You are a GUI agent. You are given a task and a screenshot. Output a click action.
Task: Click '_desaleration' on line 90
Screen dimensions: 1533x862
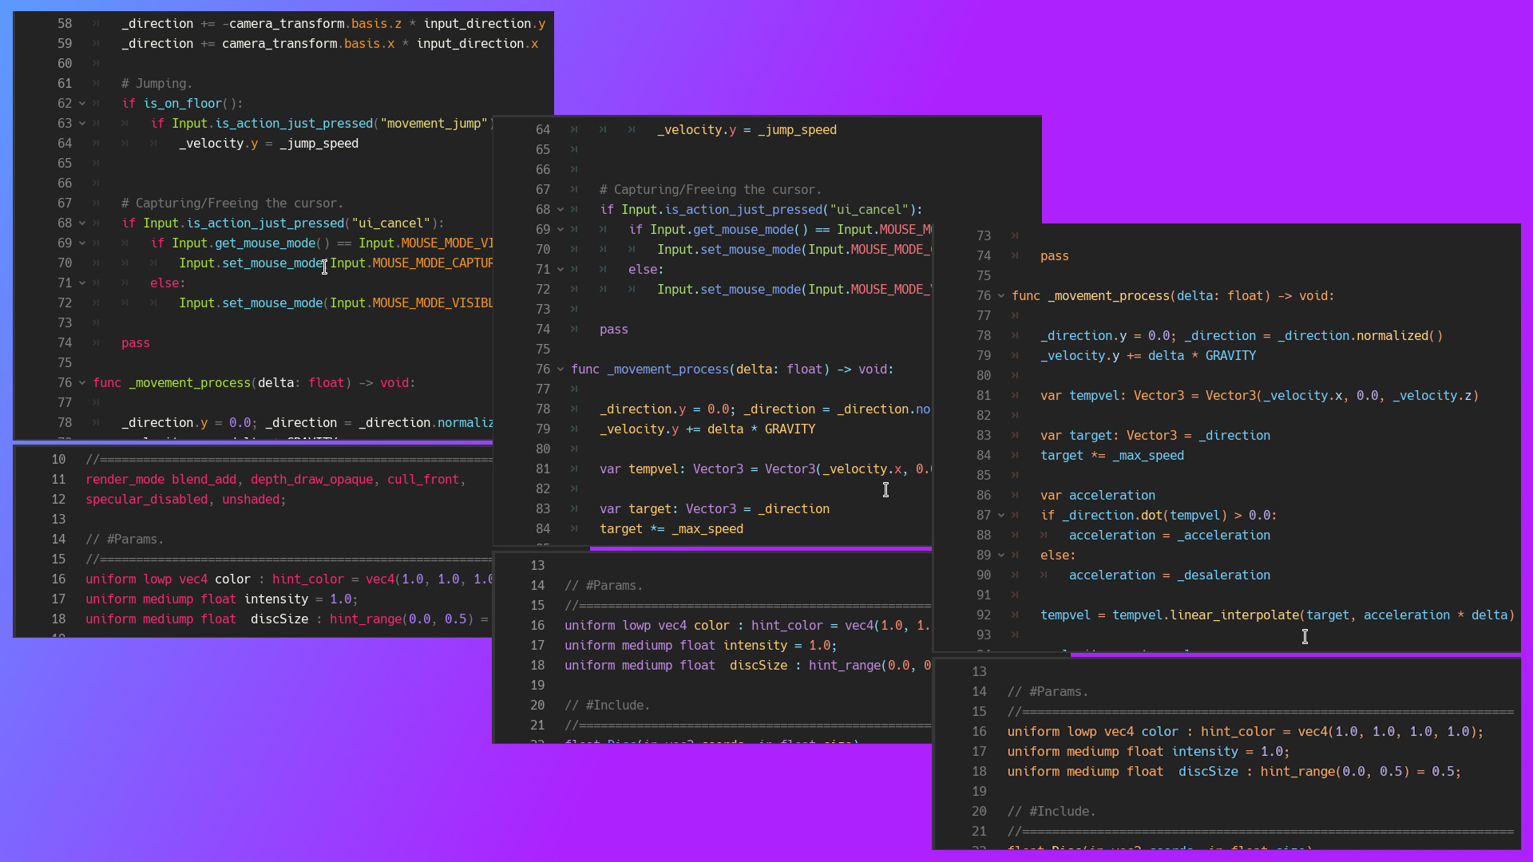coord(1224,575)
